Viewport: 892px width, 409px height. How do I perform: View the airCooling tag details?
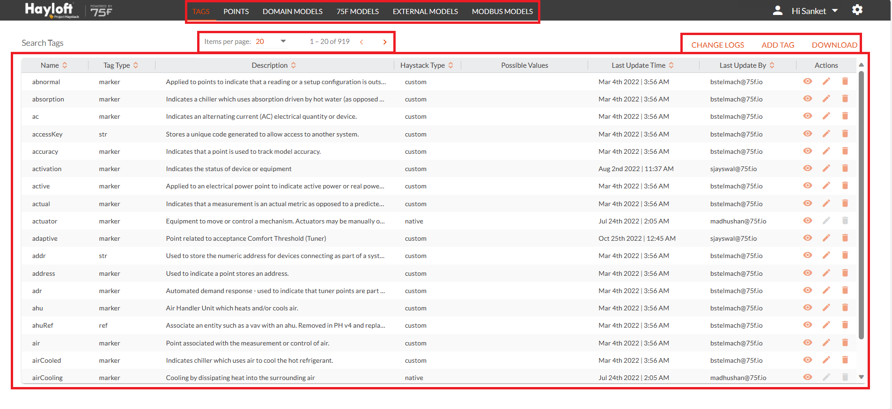click(x=807, y=377)
